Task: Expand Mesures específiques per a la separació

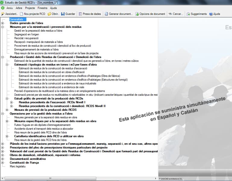Action: coord(7,121)
